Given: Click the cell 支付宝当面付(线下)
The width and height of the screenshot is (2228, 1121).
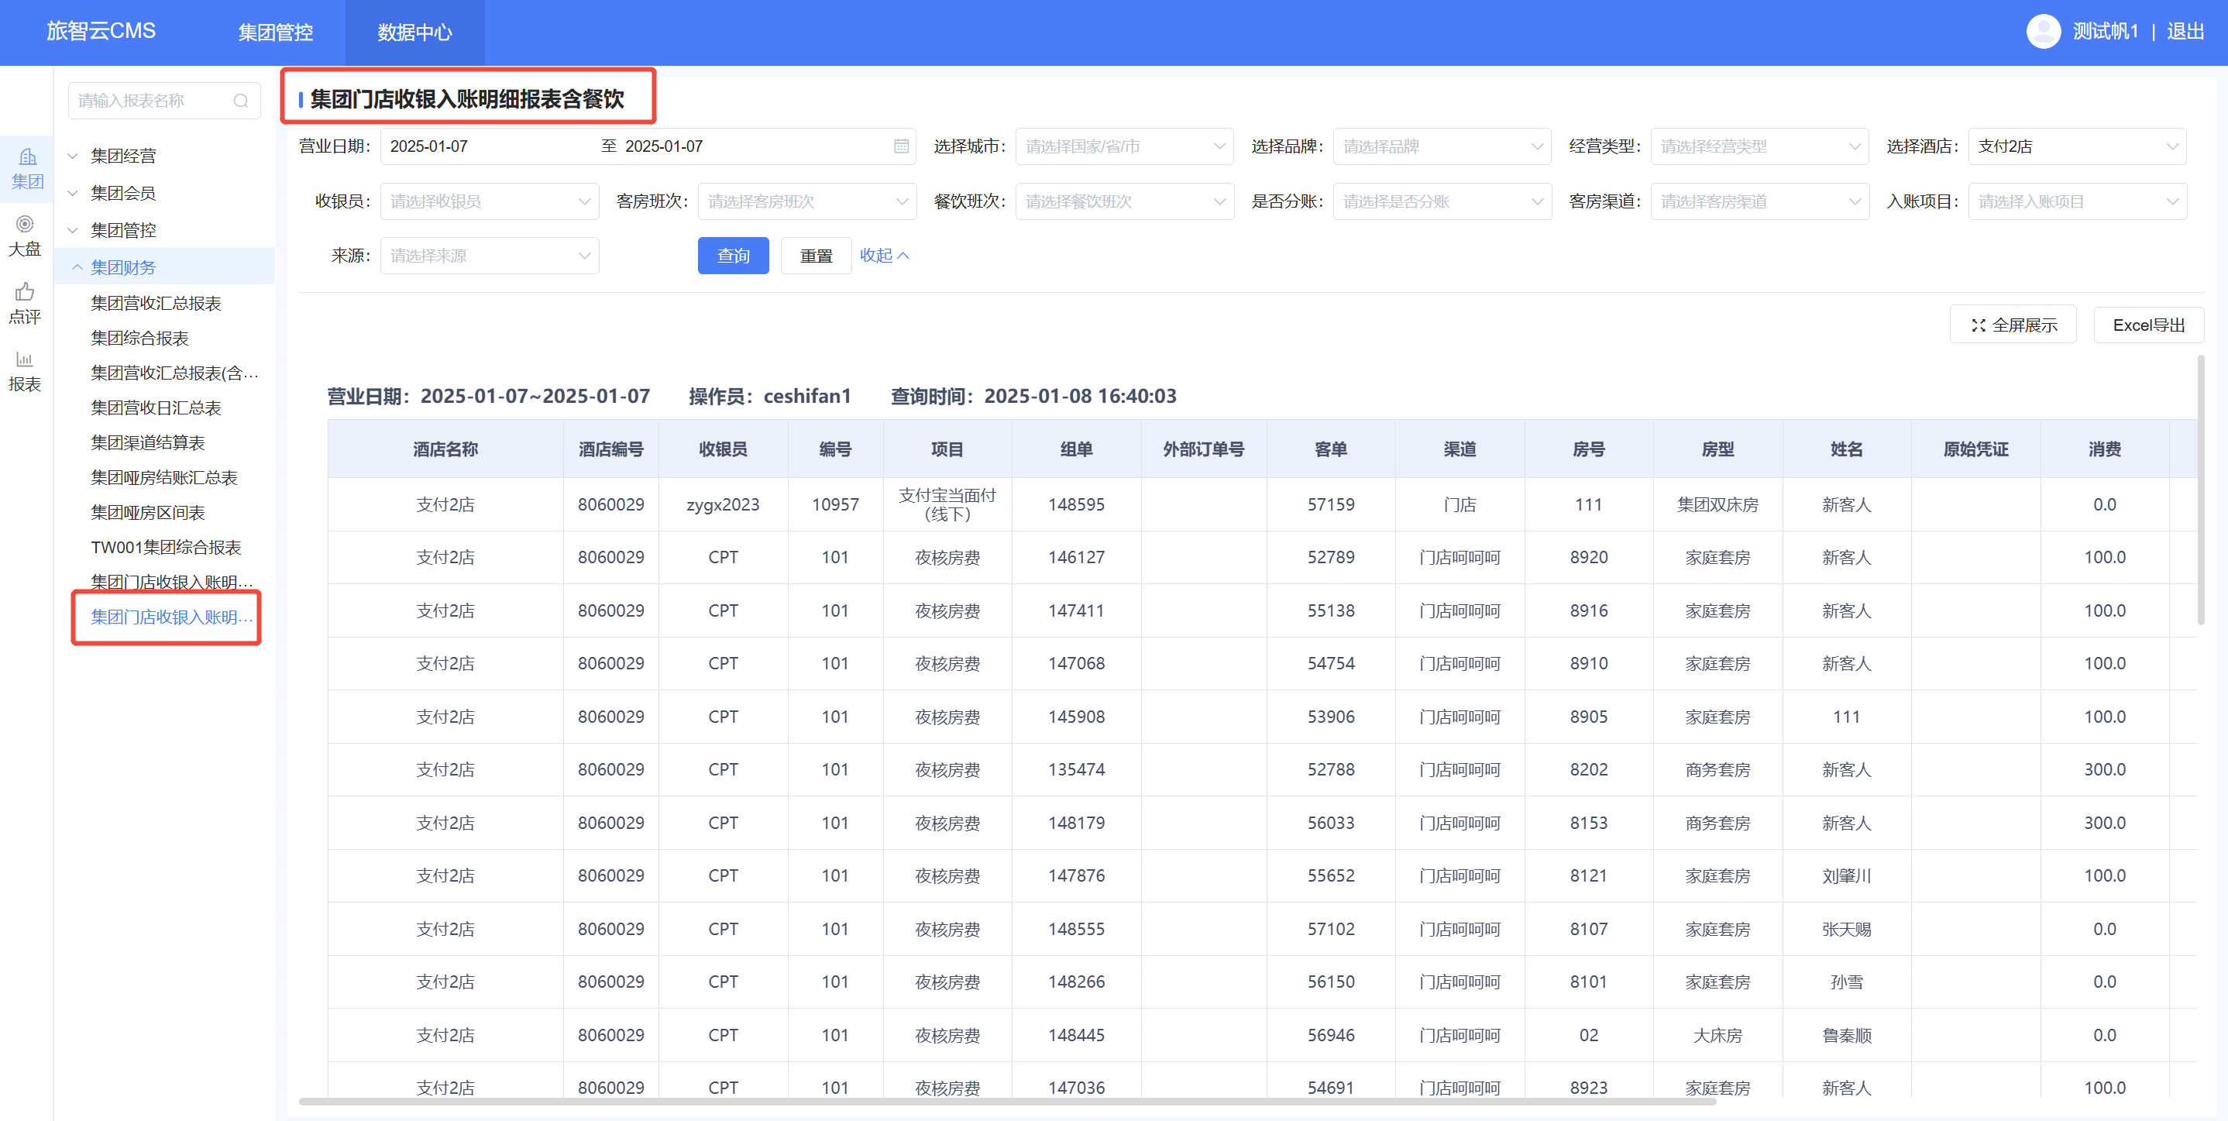Looking at the screenshot, I should point(947,504).
